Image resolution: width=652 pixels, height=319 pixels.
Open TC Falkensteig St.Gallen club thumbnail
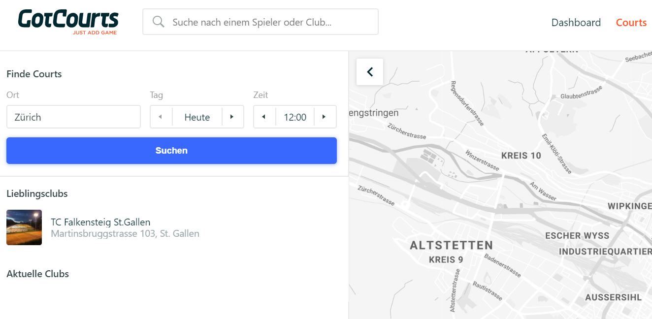point(24,227)
